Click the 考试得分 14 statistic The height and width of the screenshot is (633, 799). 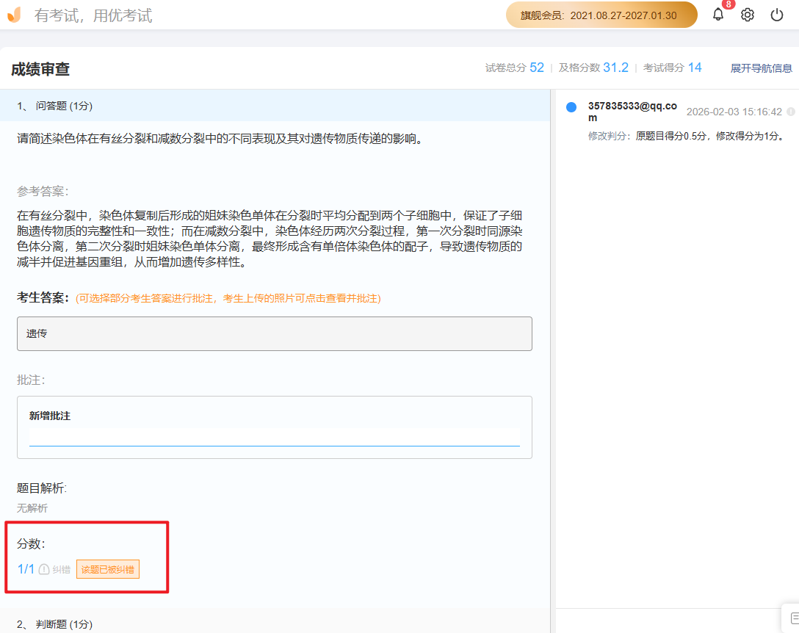[x=672, y=68]
